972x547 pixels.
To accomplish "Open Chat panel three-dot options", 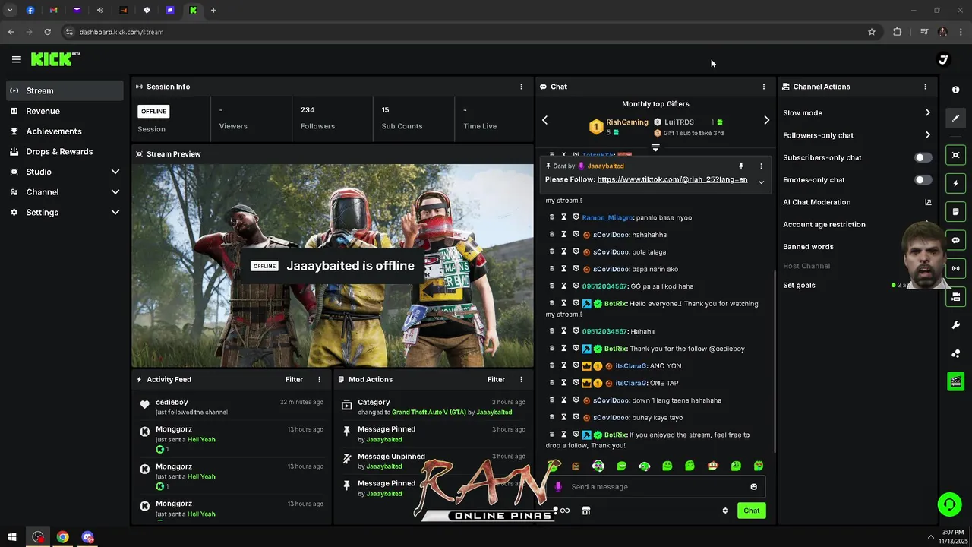I will (764, 87).
